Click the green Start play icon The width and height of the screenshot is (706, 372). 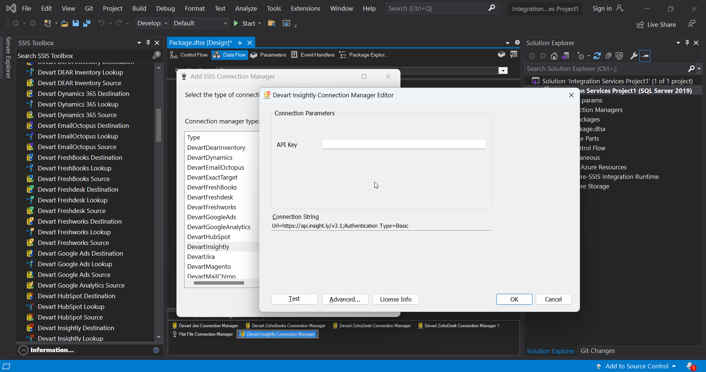point(236,23)
